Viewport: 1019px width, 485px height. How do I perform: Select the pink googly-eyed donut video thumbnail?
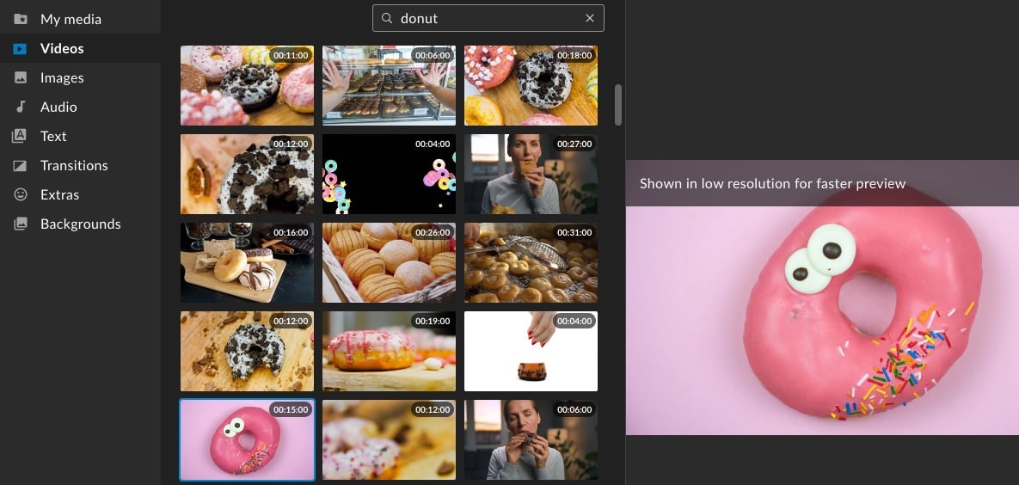pos(247,439)
